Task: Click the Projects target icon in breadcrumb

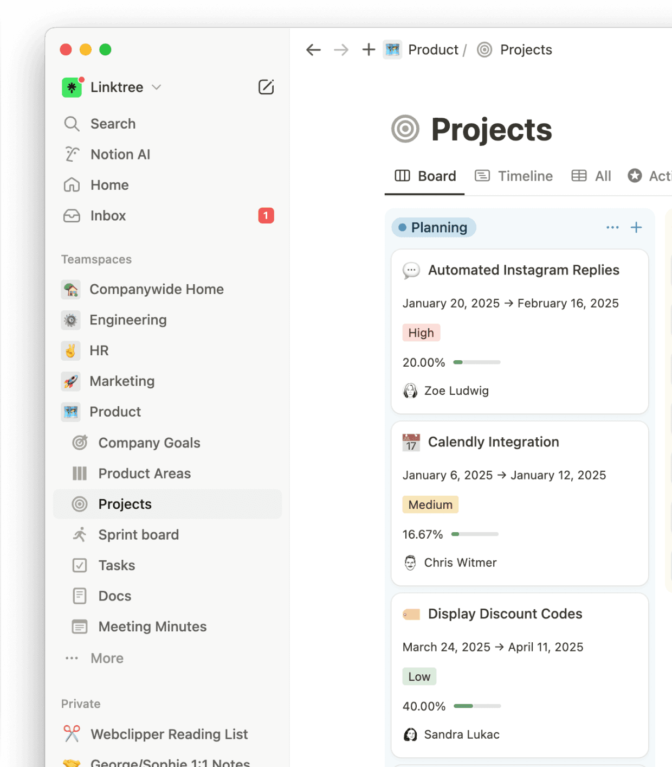Action: (484, 49)
